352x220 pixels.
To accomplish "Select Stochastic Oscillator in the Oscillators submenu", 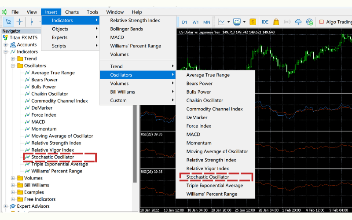I will pos(208,177).
